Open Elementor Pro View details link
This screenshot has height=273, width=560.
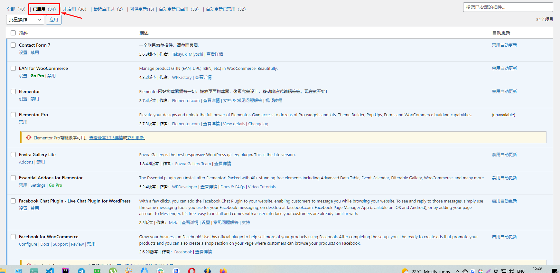(234, 124)
